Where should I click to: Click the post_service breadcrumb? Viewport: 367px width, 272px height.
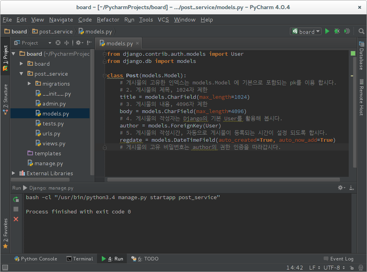pyautogui.click(x=53, y=31)
